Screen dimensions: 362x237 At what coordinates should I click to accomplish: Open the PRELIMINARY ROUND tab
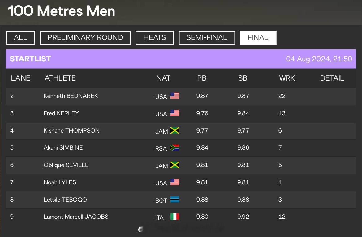pos(85,37)
